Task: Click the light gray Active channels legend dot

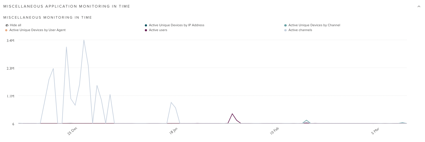Action: (x=285, y=30)
